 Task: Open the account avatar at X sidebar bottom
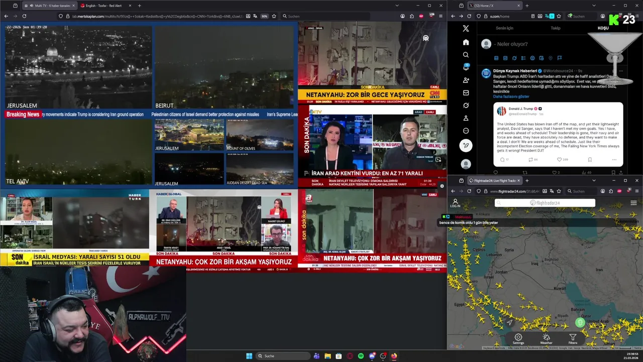pos(466,164)
